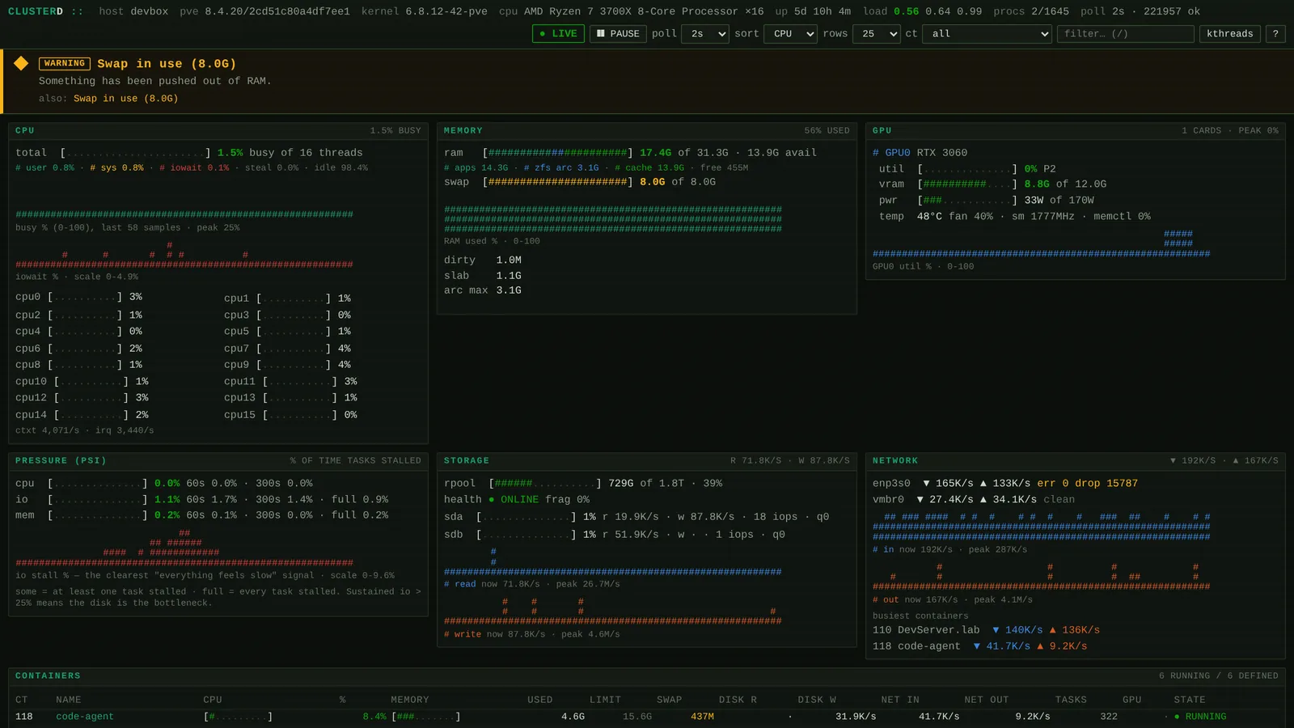Click the write throughput legend in Storage
Screen dimensions: 1294x728
[x=532, y=634]
